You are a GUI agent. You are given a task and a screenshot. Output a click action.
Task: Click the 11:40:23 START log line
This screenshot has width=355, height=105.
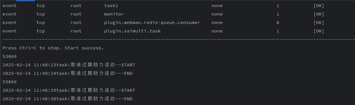tap(69, 65)
